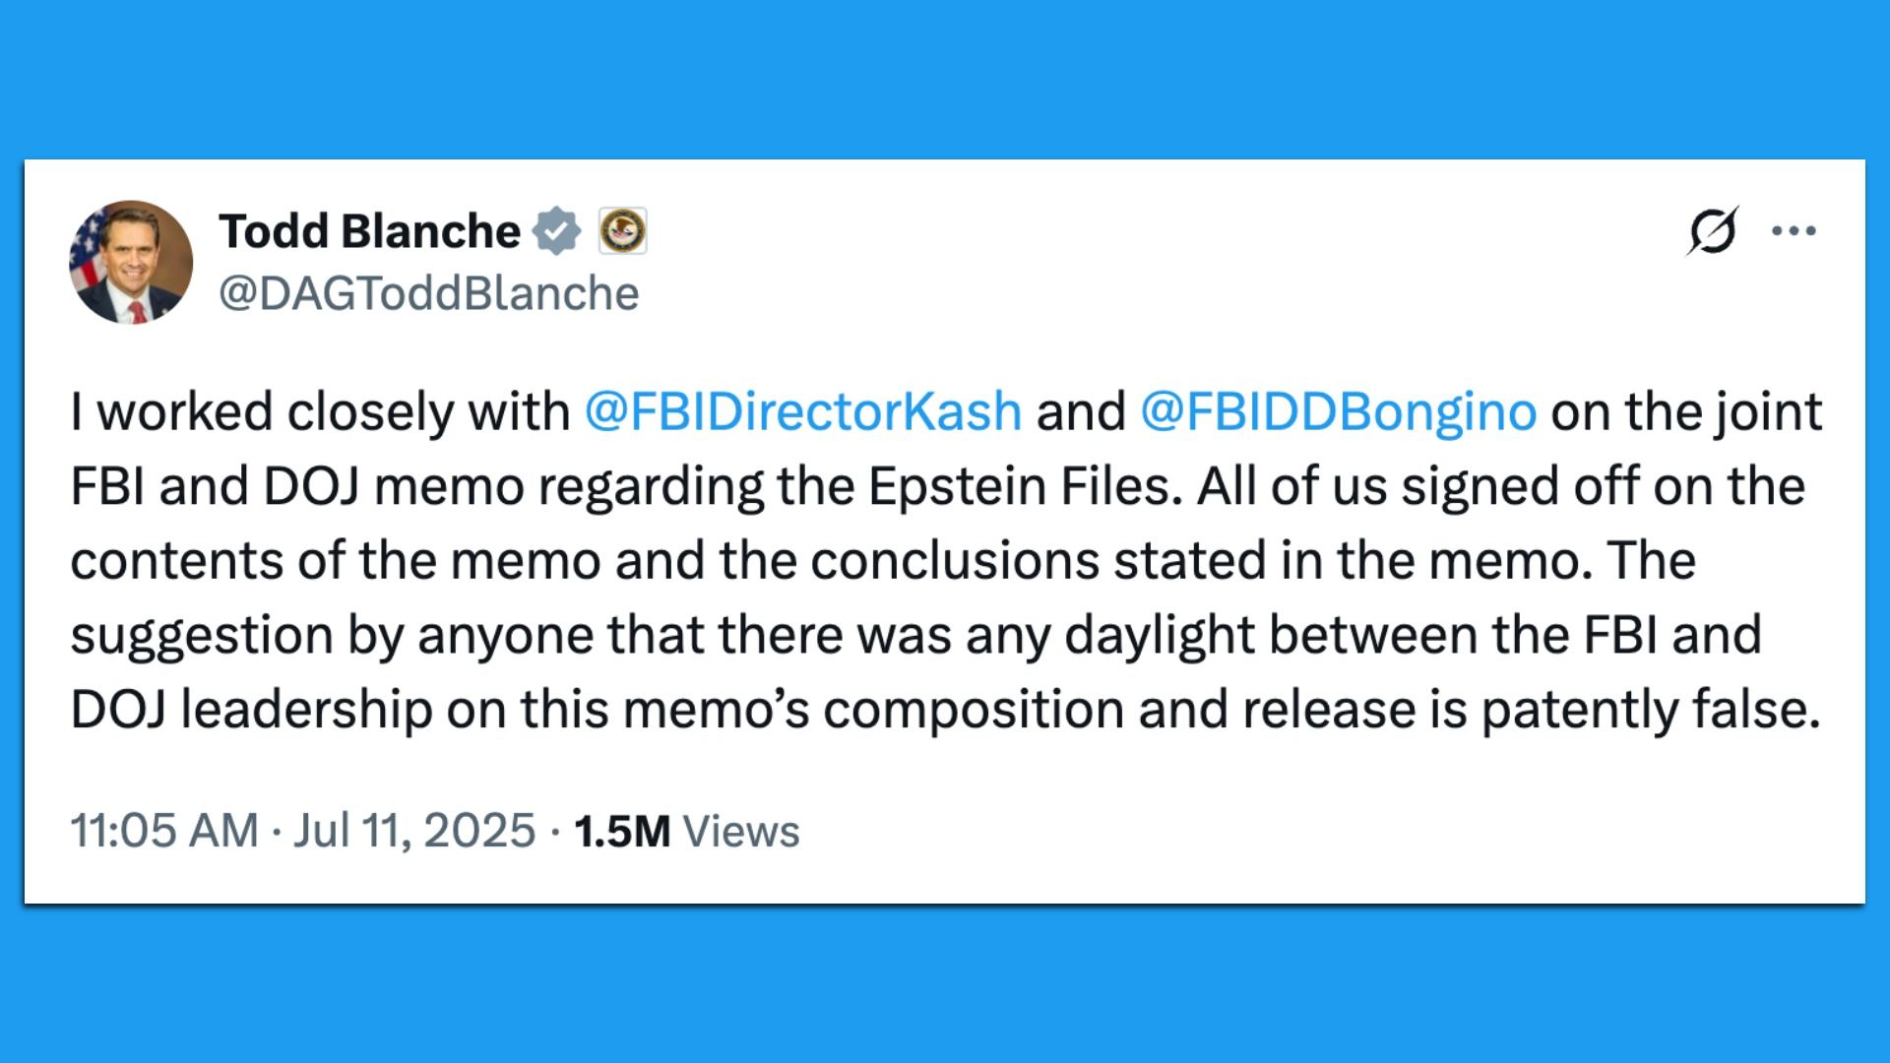Click the phrase "conclusions stated" in tweet
This screenshot has width=1890, height=1063.
(1038, 561)
